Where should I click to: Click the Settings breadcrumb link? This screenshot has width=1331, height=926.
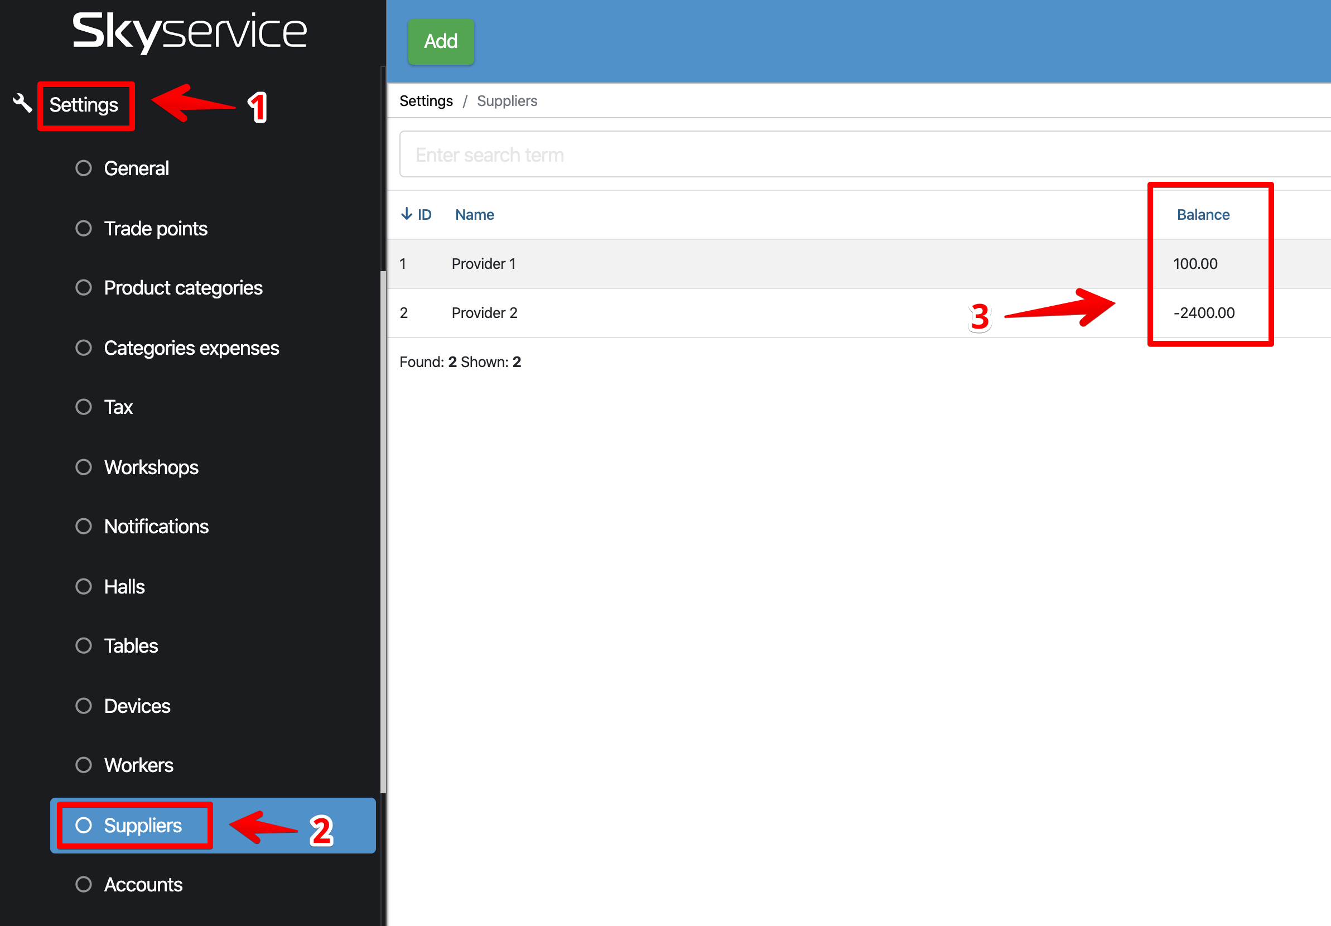tap(426, 101)
